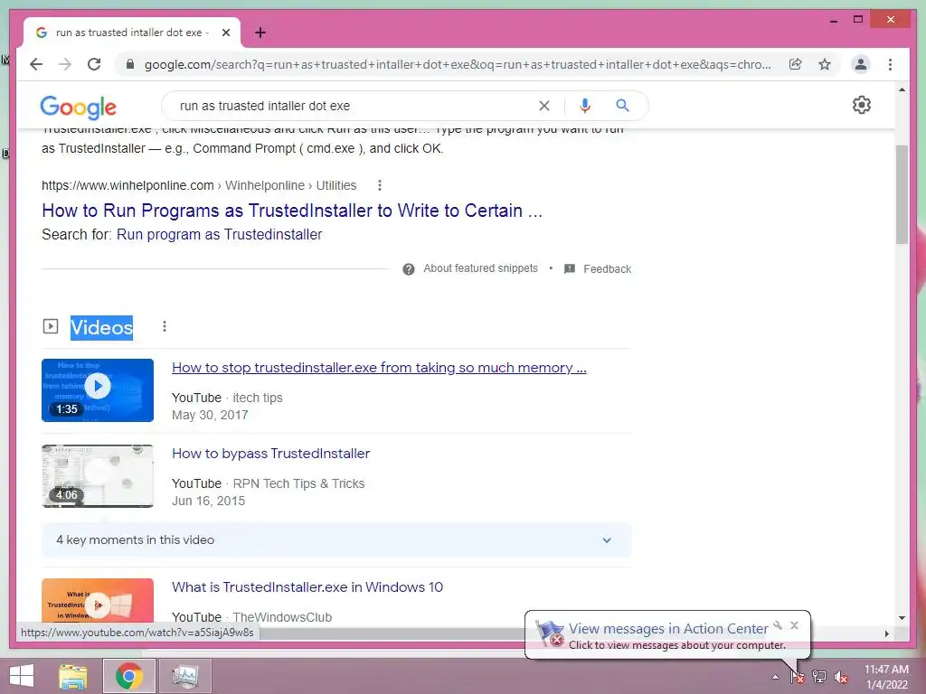Click the vertical scrollbar thumb
This screenshot has width=926, height=694.
902,194
